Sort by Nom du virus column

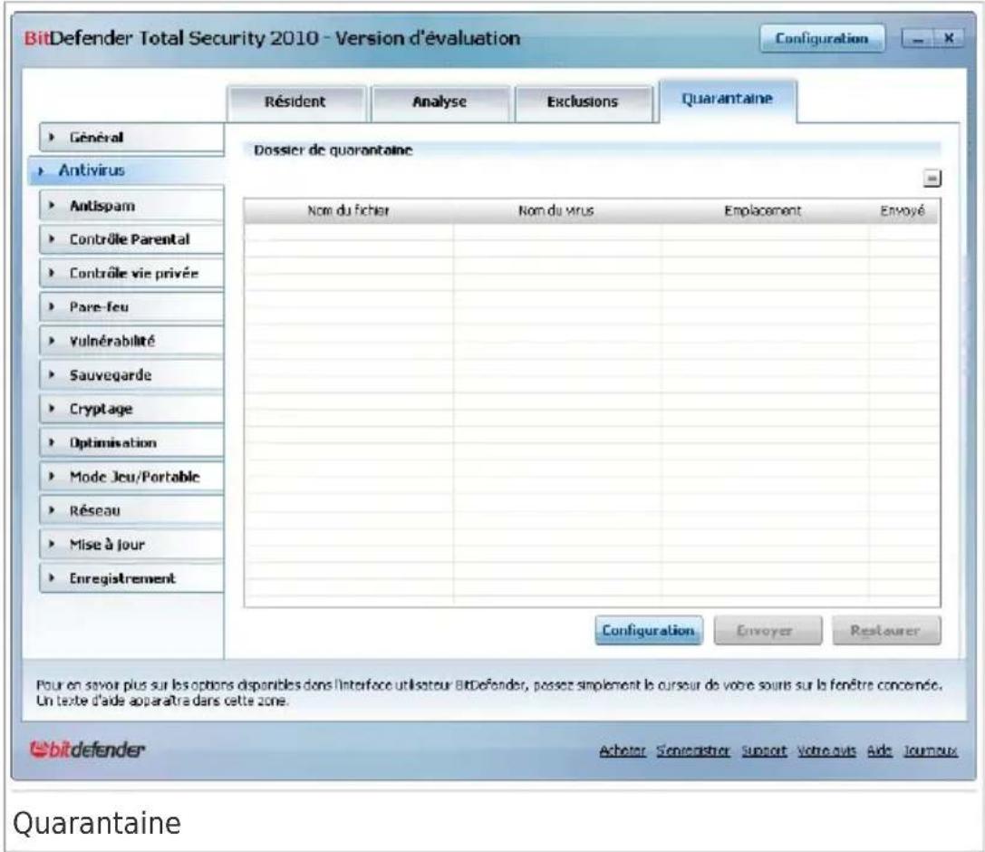[x=556, y=211]
